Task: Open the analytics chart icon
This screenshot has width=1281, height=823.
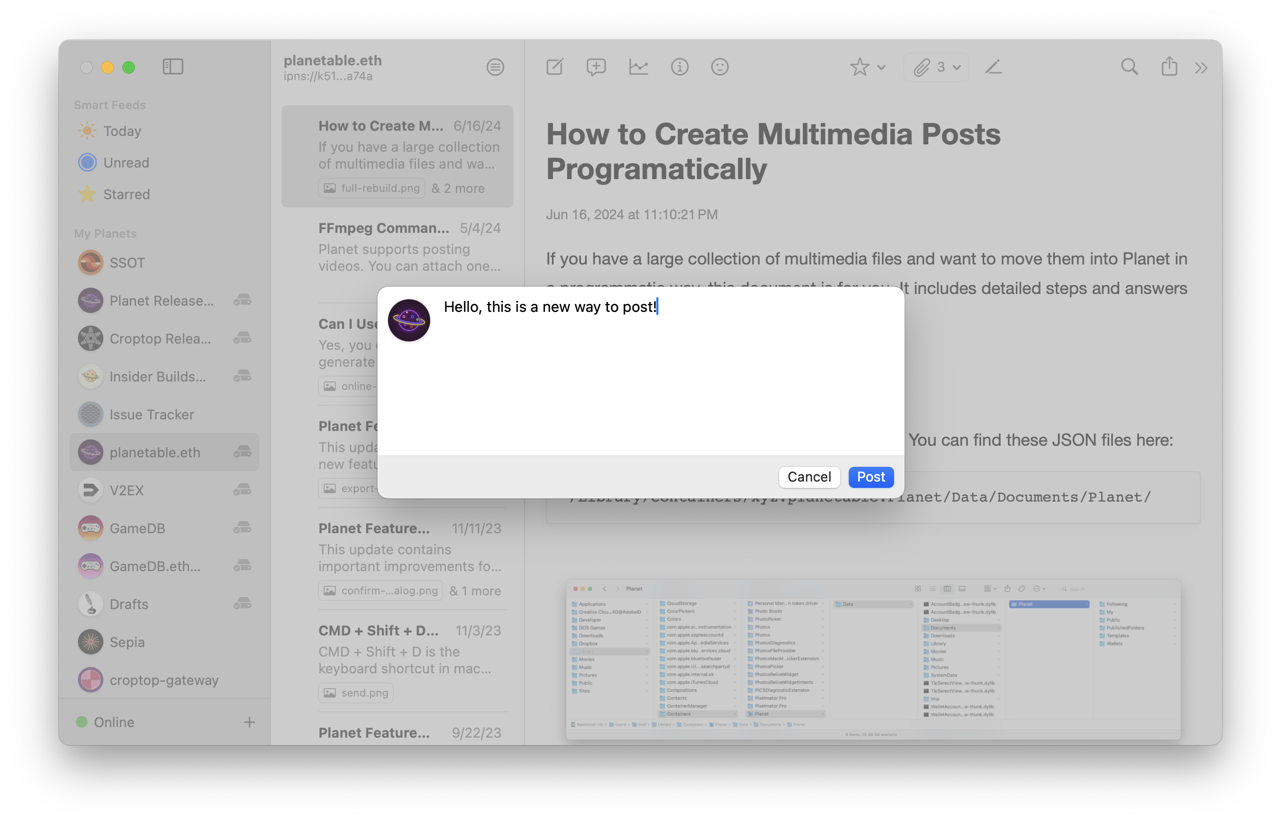Action: pos(638,67)
